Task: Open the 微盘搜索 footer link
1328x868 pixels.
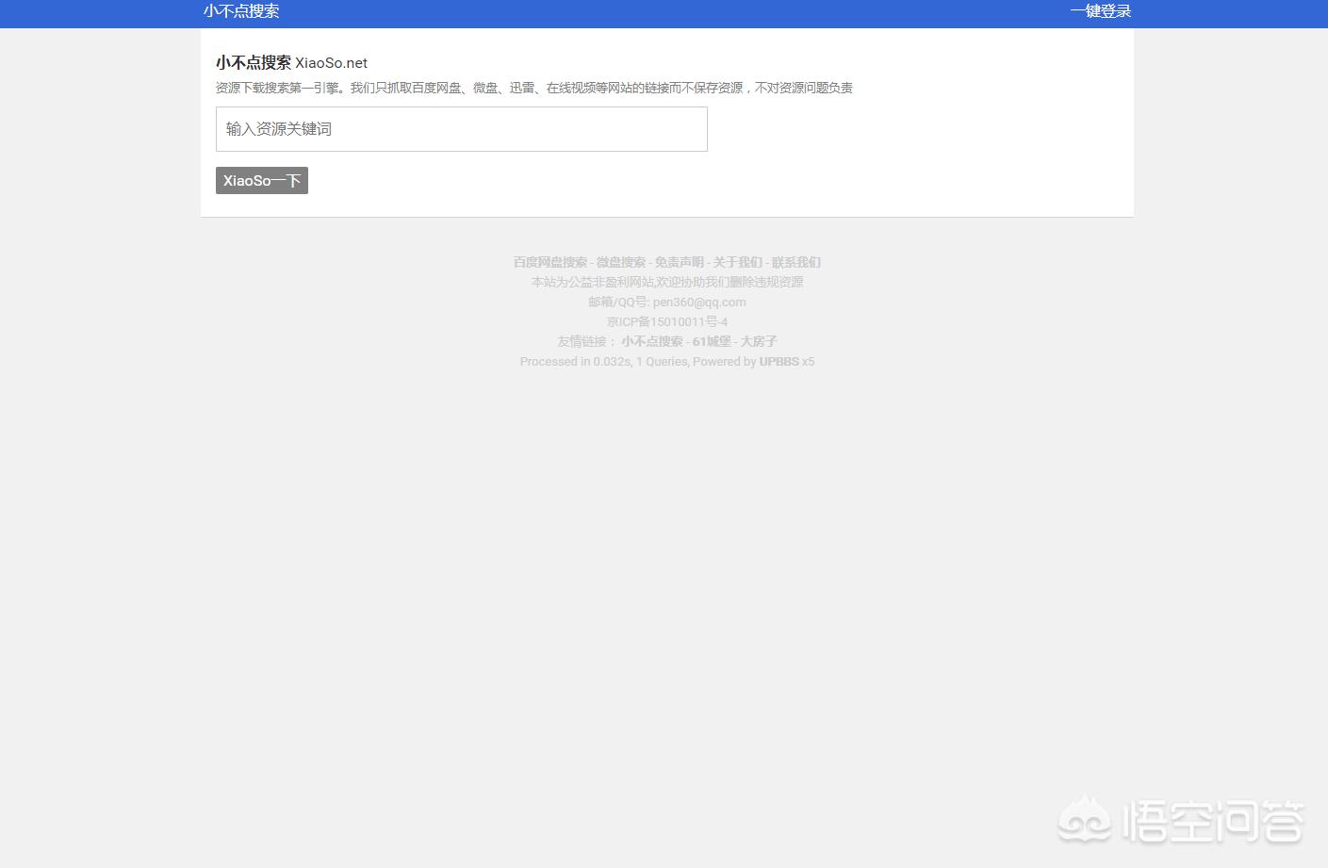Action: [619, 262]
